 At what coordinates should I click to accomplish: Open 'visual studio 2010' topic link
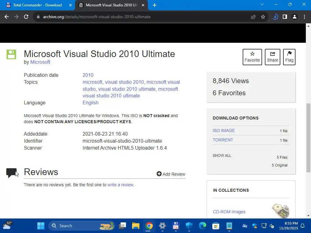click(x=124, y=82)
